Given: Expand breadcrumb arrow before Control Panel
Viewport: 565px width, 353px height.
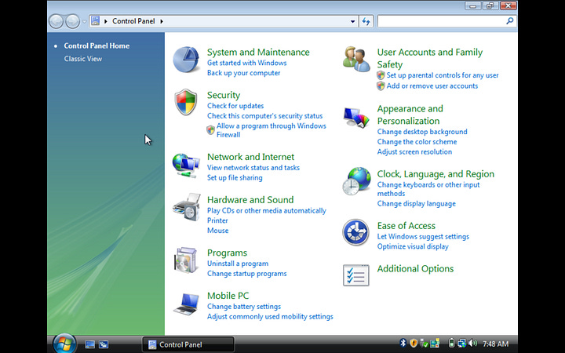Looking at the screenshot, I should tap(106, 21).
